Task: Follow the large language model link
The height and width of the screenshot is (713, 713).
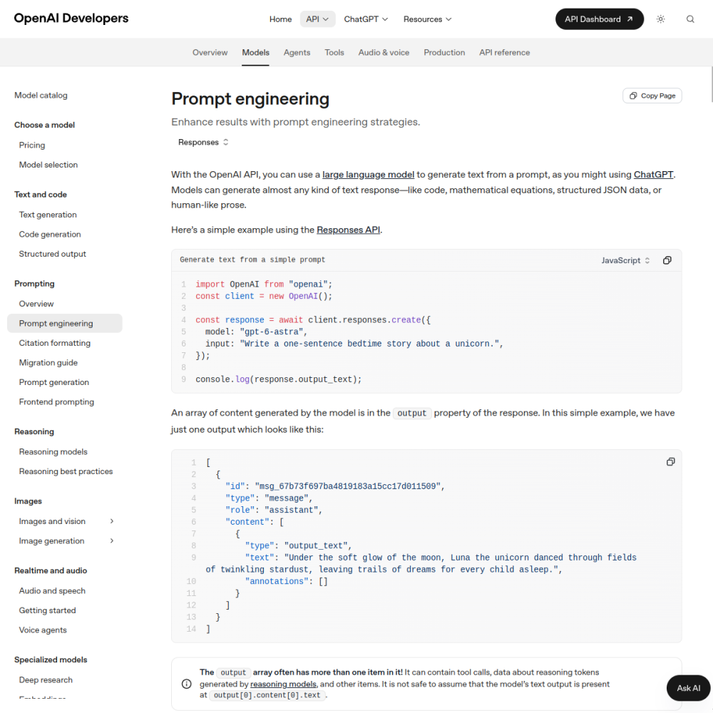Action: point(368,175)
